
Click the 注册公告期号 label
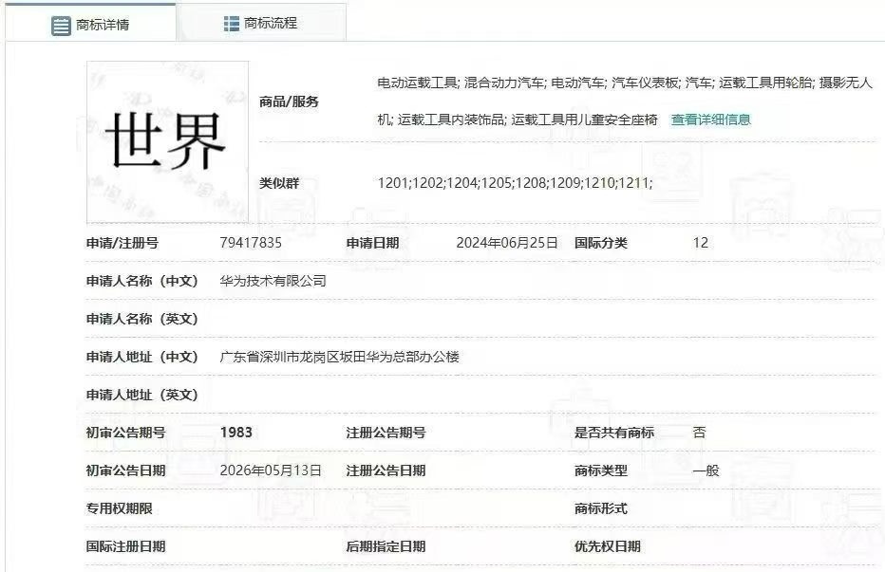tap(386, 433)
